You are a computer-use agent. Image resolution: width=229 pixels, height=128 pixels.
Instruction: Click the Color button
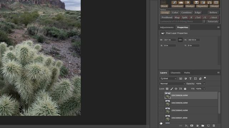[175, 12]
